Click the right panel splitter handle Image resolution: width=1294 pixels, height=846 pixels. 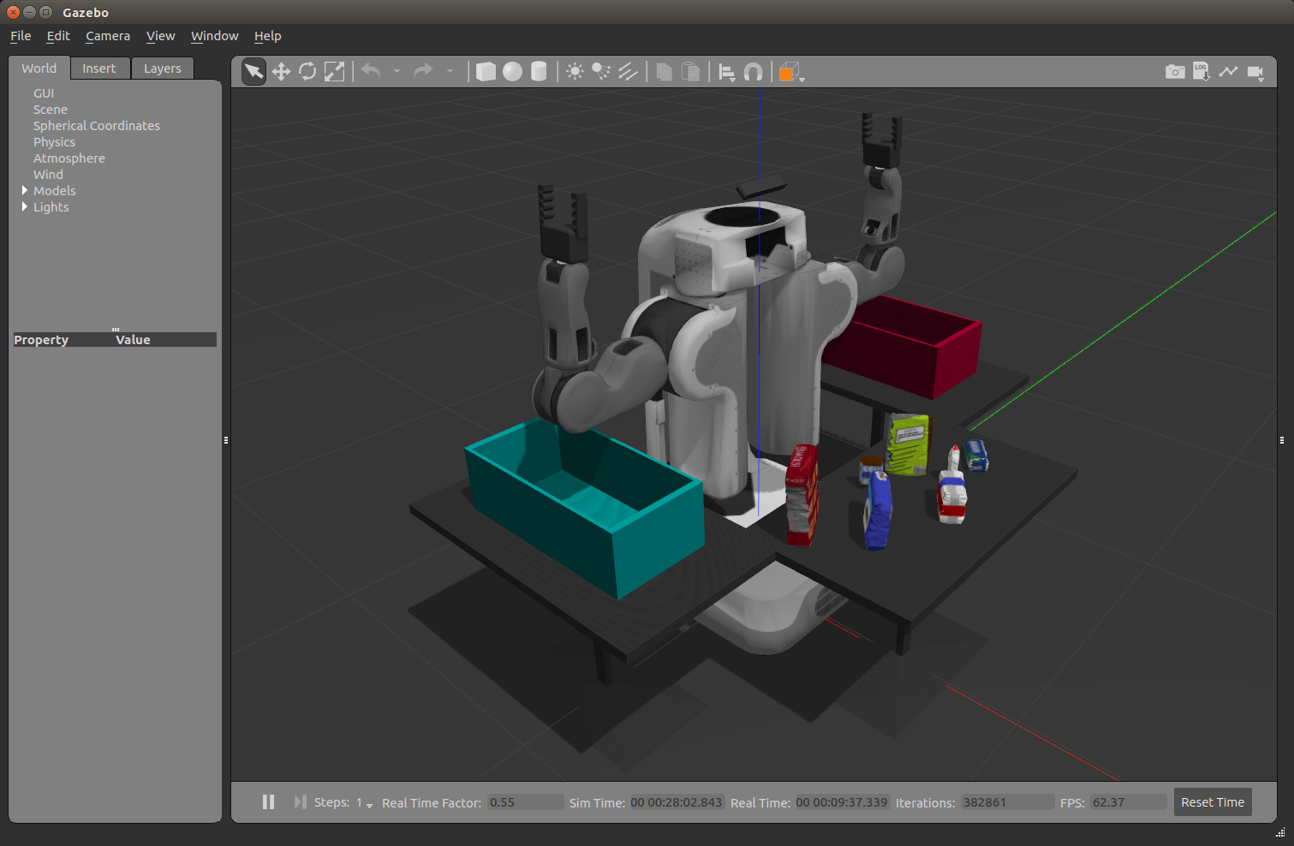[1282, 440]
